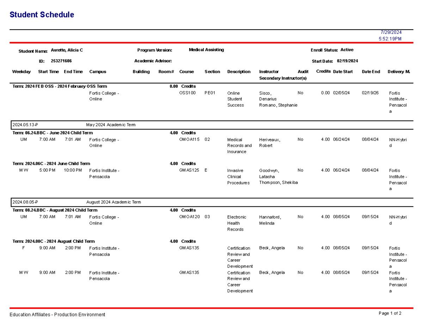Select the 7/29/2024 report date

[388, 31]
